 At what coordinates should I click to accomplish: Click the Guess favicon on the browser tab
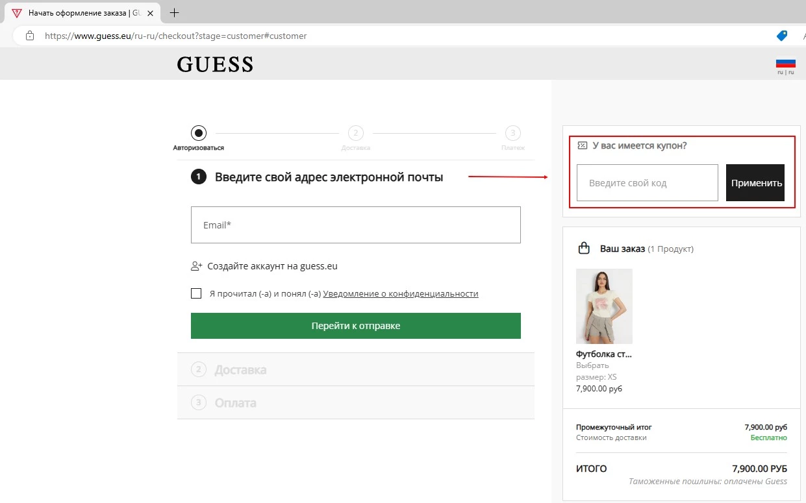click(16, 12)
